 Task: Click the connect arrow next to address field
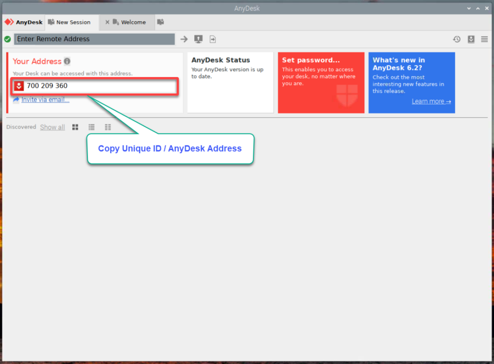[x=184, y=39]
